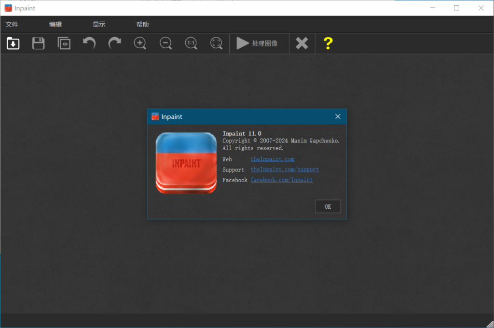Viewport: 494px width, 328px height.
Task: Zoom in with the magnifier plus icon
Action: [140, 43]
